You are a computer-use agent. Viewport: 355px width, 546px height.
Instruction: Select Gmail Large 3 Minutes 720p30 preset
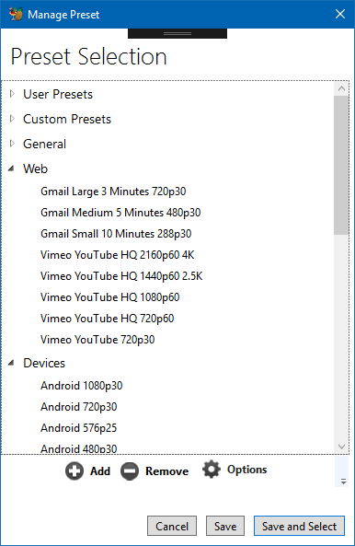click(113, 192)
